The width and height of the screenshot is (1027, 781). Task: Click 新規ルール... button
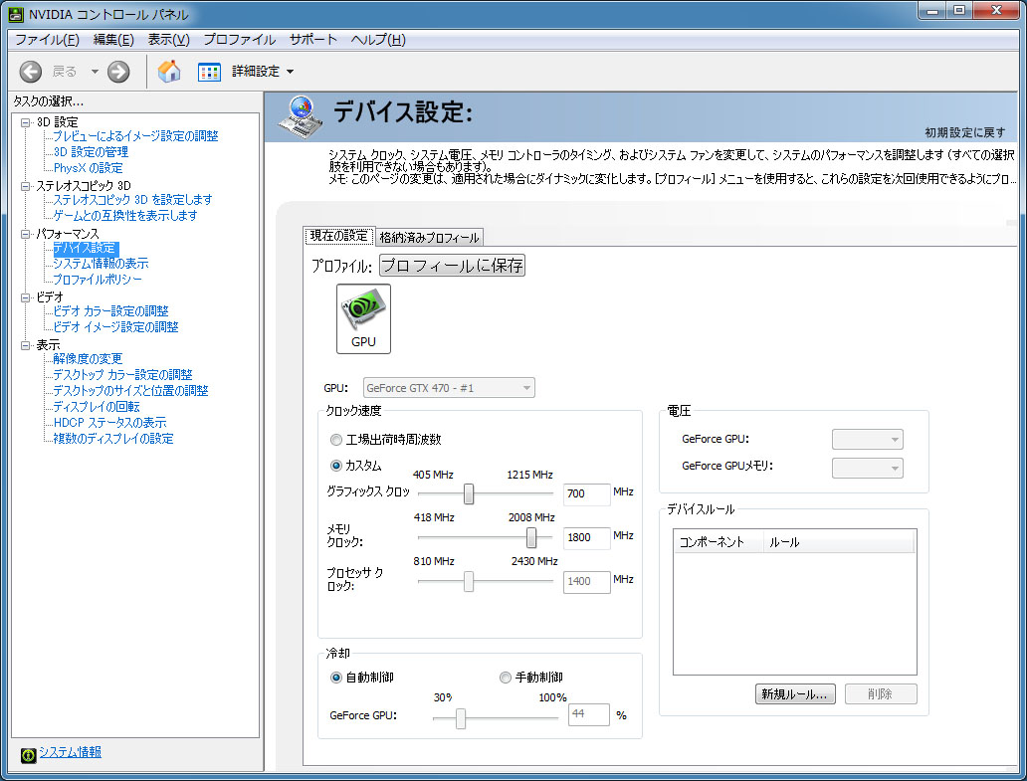(796, 693)
